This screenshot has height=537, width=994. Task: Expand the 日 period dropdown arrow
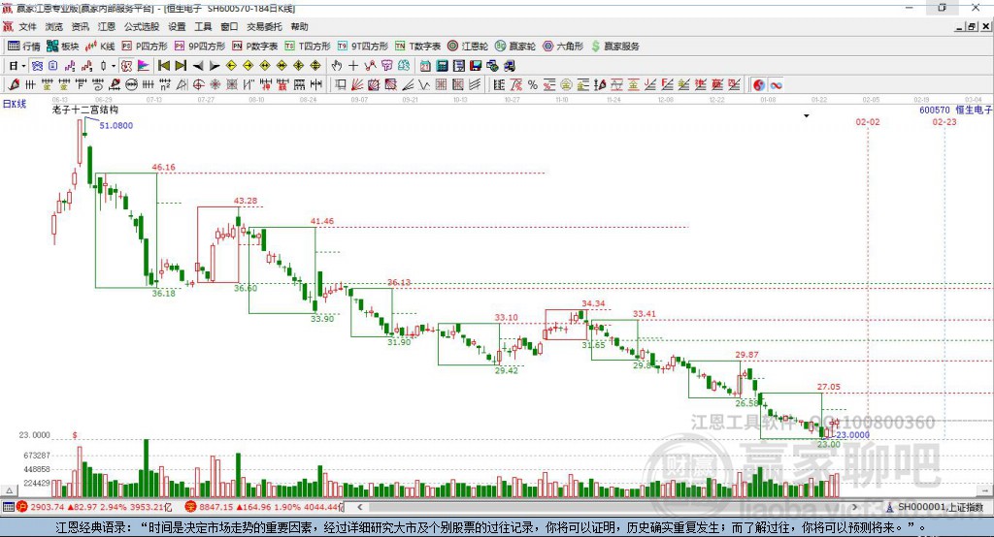(23, 66)
